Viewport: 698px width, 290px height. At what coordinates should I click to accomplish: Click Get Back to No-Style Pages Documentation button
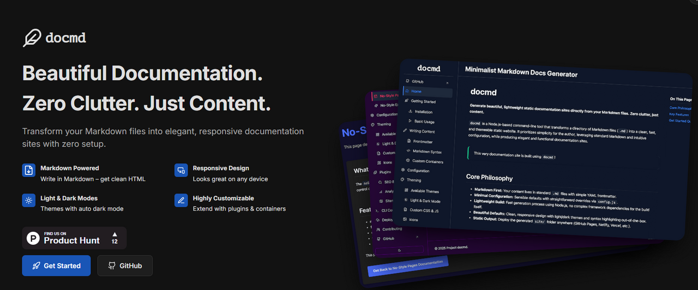pos(408,265)
